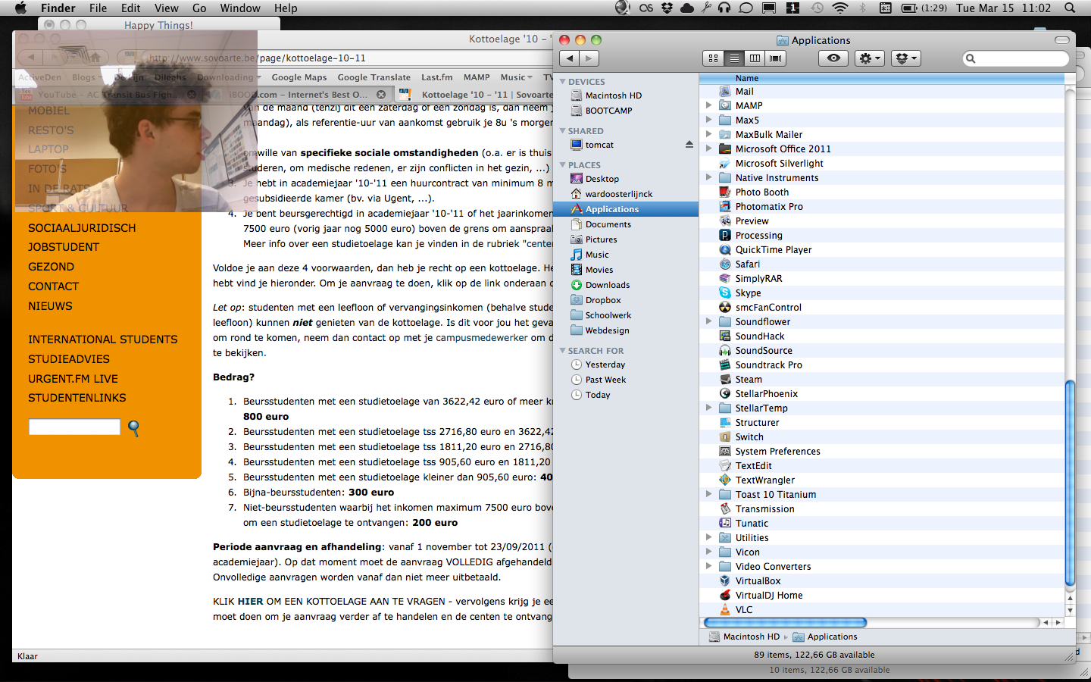The width and height of the screenshot is (1091, 682).
Task: Collapse the DEVICES sidebar section
Action: click(563, 82)
